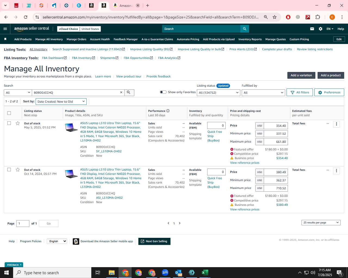Click Price Alerts (233) link
The image size is (348, 278).
(x=243, y=49)
